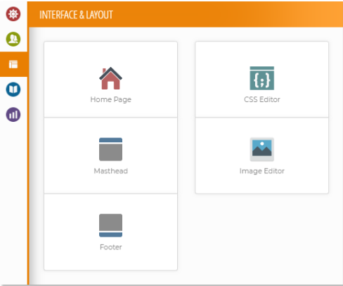
Task: Open the Home Page label link
Action: (x=111, y=99)
